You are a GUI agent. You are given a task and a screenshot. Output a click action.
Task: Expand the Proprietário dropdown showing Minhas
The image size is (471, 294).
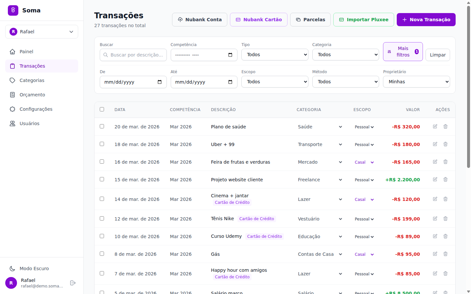[416, 82]
